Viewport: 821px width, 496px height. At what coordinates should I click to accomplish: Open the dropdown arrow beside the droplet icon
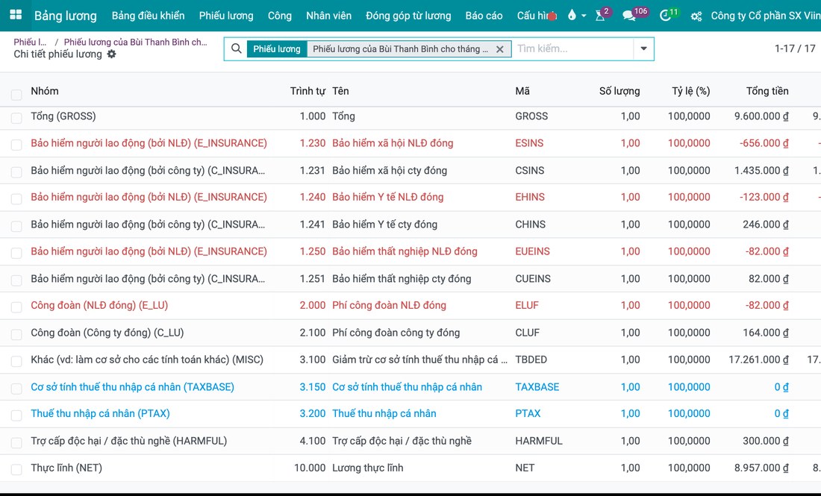pos(584,16)
